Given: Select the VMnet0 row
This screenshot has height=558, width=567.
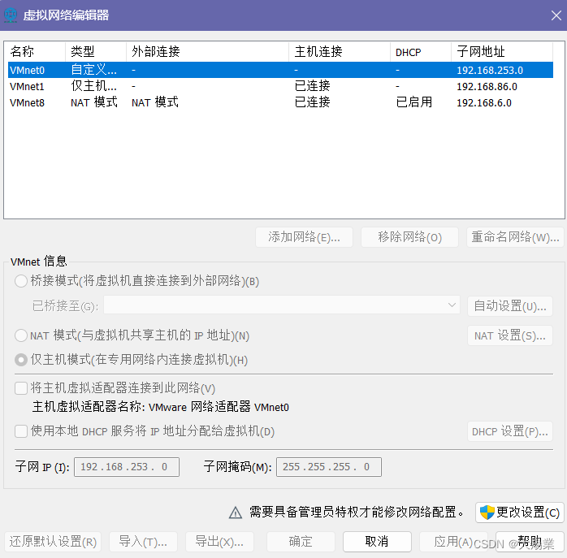Looking at the screenshot, I should pyautogui.click(x=280, y=70).
